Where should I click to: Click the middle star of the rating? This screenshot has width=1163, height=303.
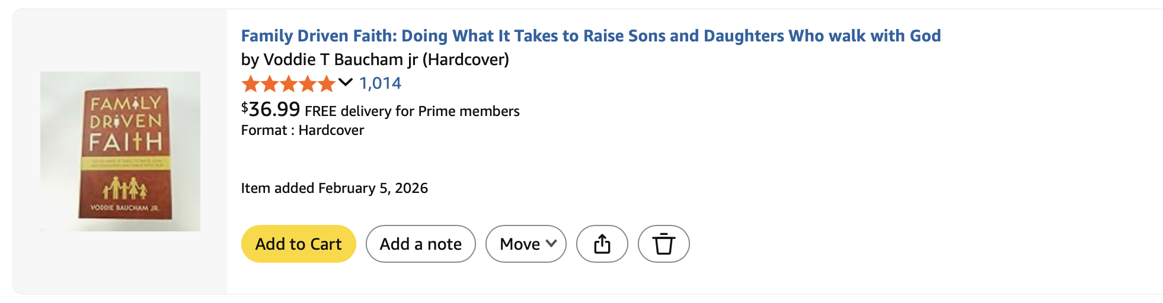tap(289, 84)
